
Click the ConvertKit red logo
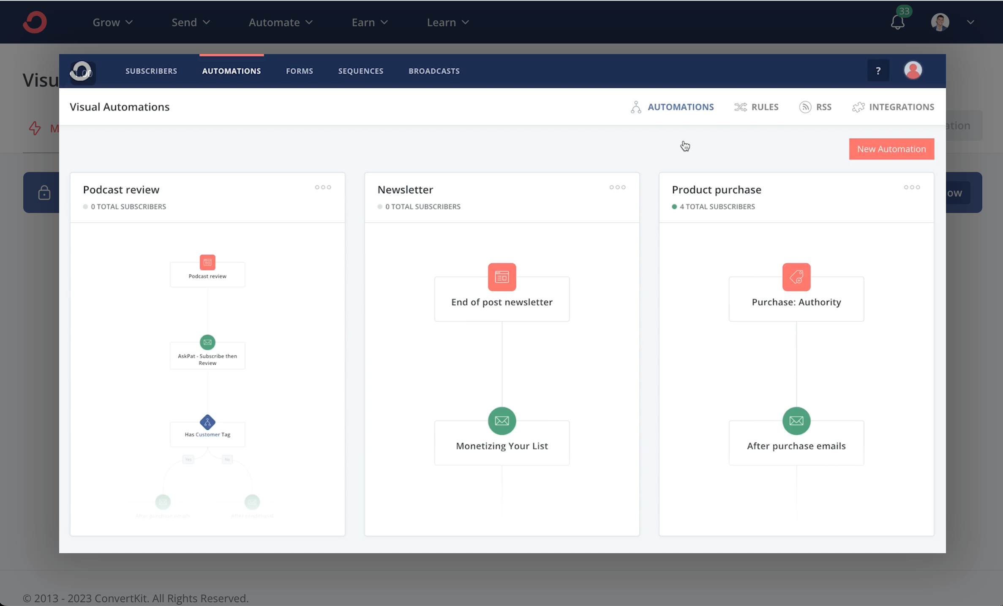pos(35,22)
